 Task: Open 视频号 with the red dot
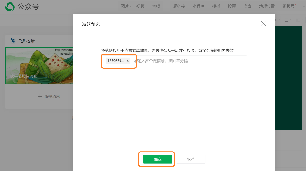288,6
